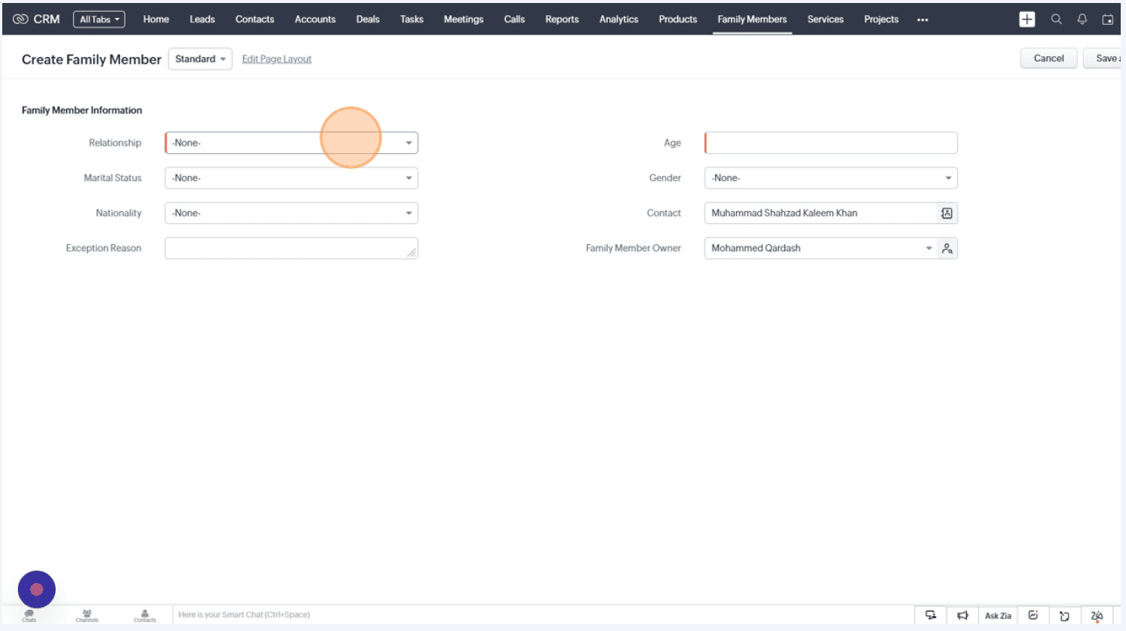Open the notifications bell icon

click(x=1082, y=20)
